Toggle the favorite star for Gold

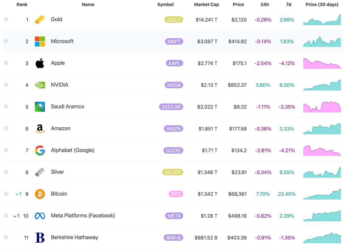[6, 19]
